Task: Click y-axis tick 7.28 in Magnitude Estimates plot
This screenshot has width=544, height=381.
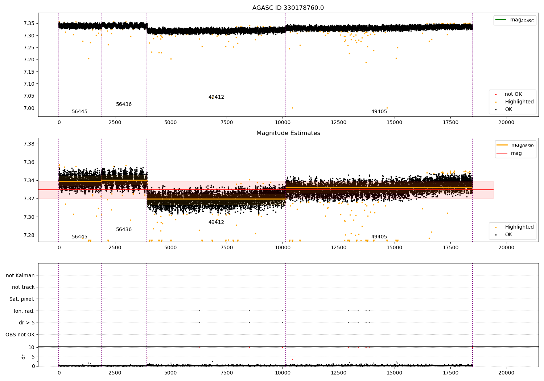Action: click(29, 235)
